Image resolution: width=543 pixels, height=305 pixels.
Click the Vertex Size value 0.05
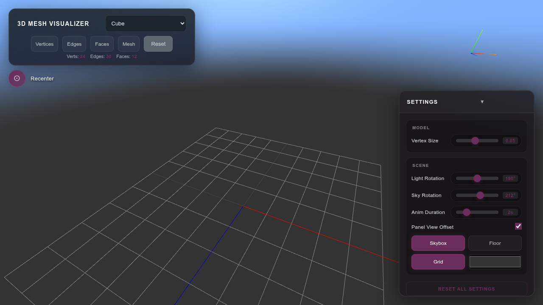tap(510, 141)
